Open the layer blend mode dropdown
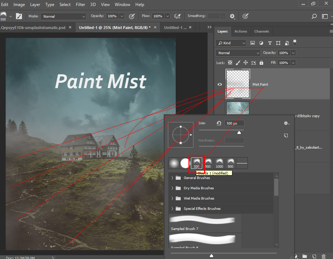The image size is (333, 259). coord(238,53)
